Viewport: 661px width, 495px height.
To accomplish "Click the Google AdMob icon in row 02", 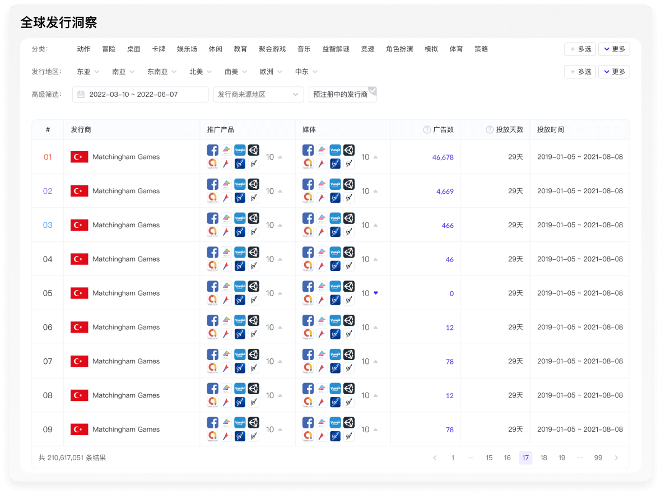I will click(213, 197).
